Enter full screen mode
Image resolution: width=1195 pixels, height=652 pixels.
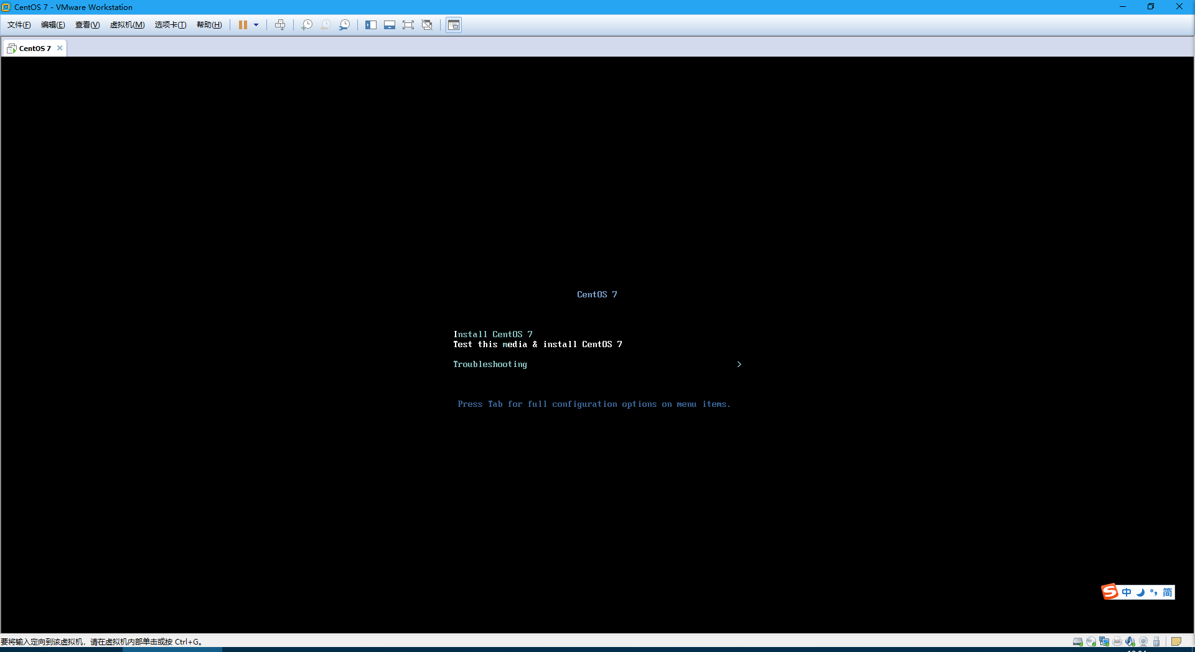[x=408, y=25]
